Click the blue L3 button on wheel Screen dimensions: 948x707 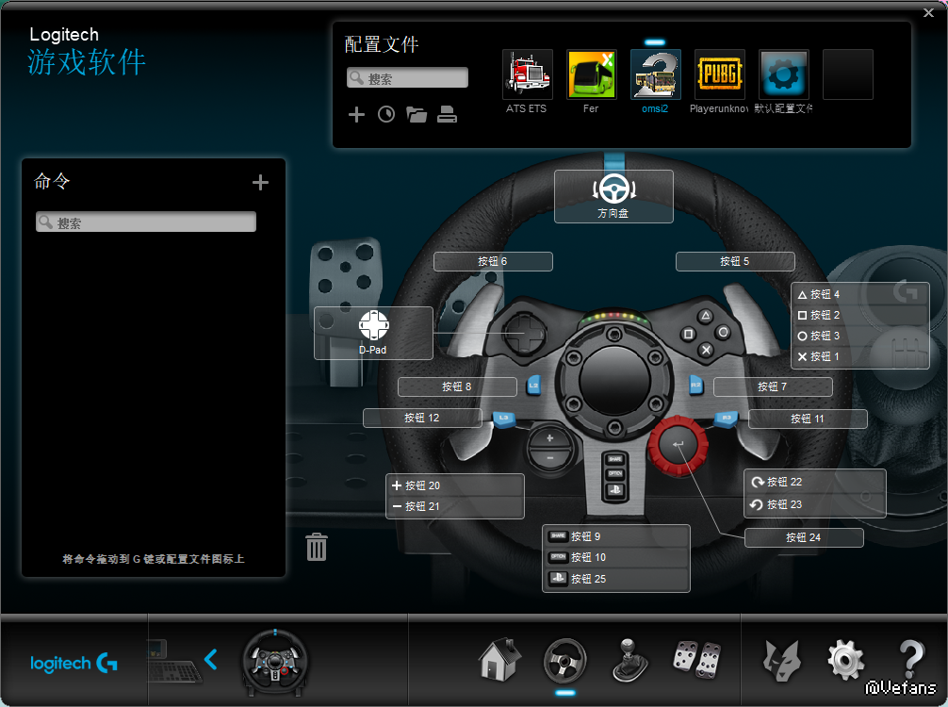click(x=504, y=418)
